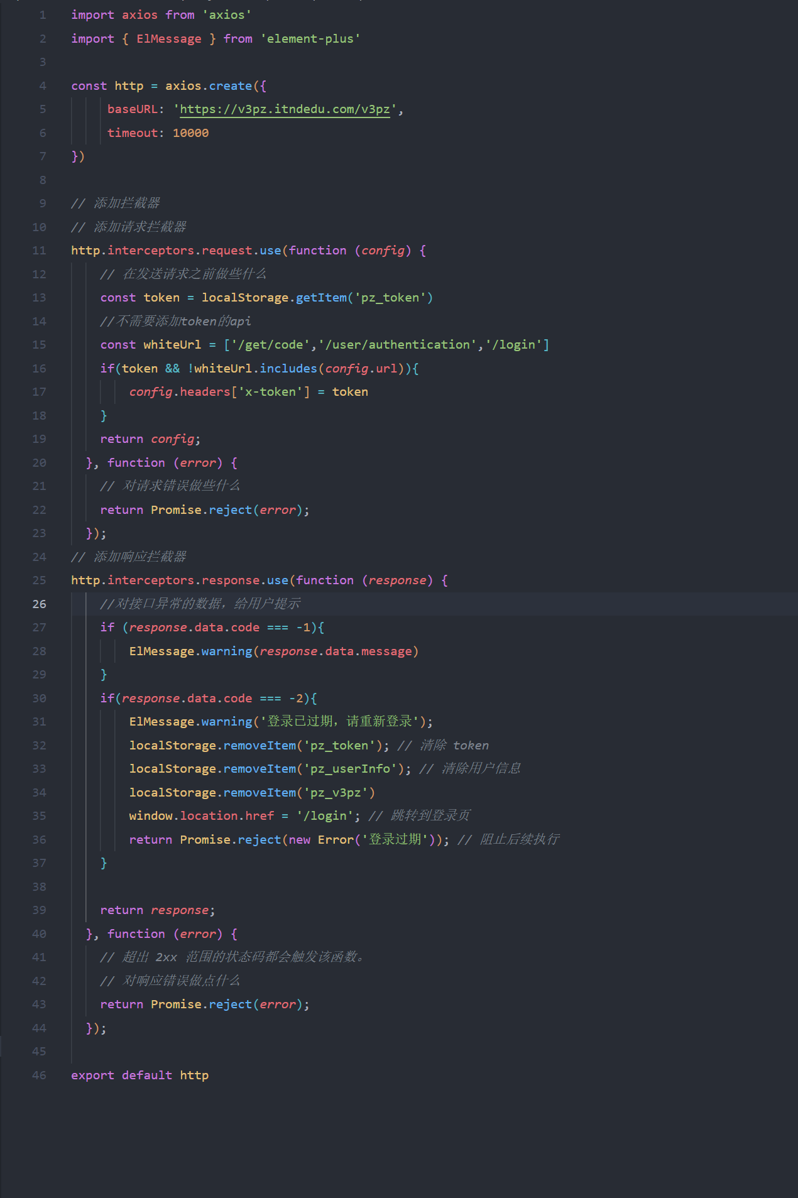The height and width of the screenshot is (1198, 798).
Task: Open the baseURL link https://v3pz.itndedu.com/v3pz
Action: click(x=285, y=109)
